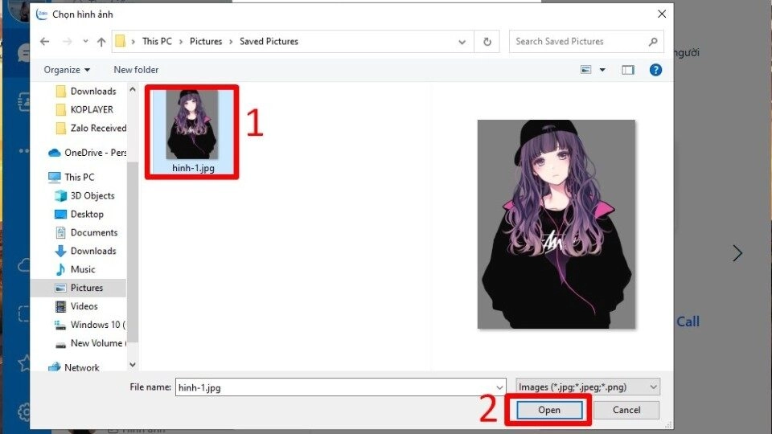Viewport: 772px width, 434px height.
Task: Select 3D Objects in navigation pane
Action: click(x=92, y=195)
